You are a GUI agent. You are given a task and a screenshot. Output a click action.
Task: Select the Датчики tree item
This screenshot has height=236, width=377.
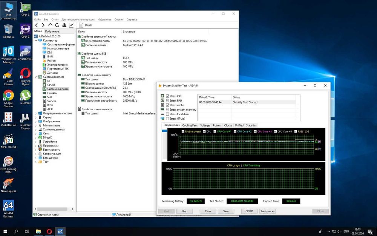click(x=52, y=73)
